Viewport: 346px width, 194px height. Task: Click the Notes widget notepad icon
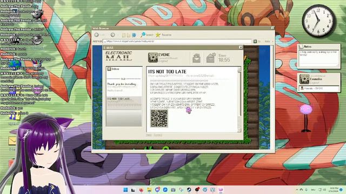(x=301, y=46)
